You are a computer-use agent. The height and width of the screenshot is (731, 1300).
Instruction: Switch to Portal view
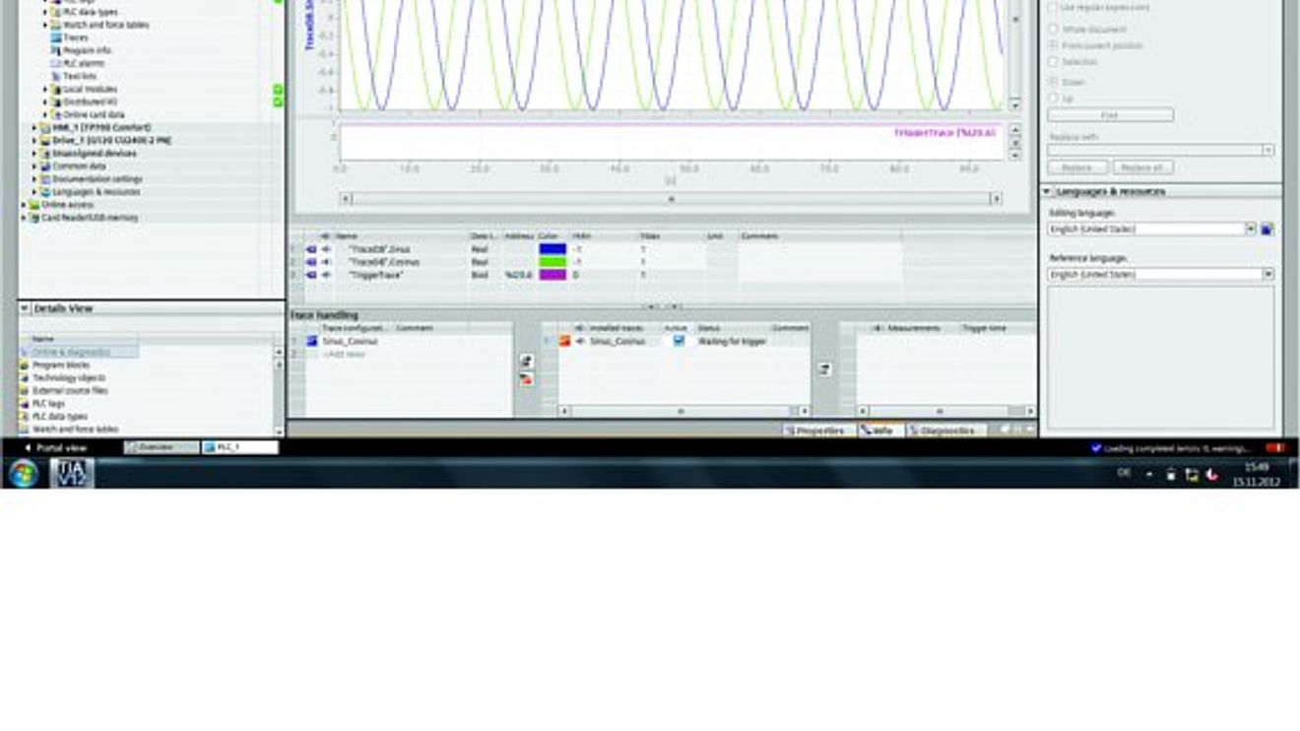click(57, 447)
